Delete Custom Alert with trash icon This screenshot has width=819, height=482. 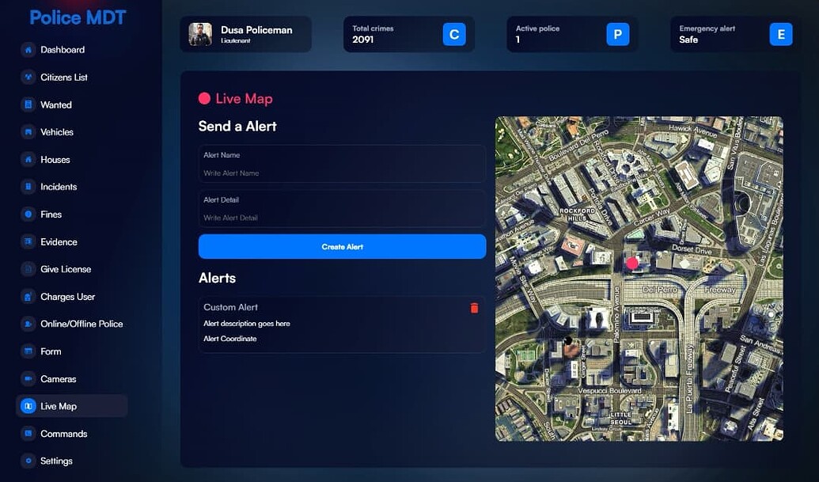(x=474, y=308)
